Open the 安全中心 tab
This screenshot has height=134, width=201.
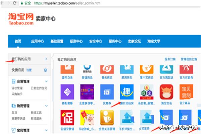(x=95, y=41)
